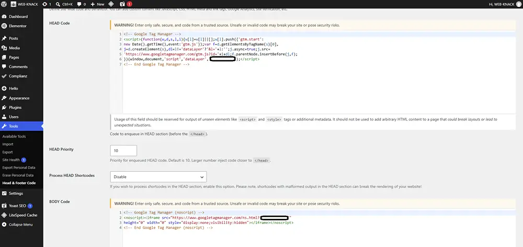Click WARNING notice above BODY code
The height and width of the screenshot is (247, 523).
tap(313, 203)
